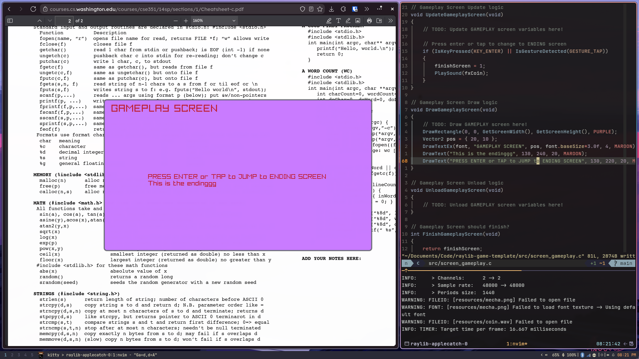639x359 pixels.
Task: Switch to workspace 2
Action: (12, 355)
